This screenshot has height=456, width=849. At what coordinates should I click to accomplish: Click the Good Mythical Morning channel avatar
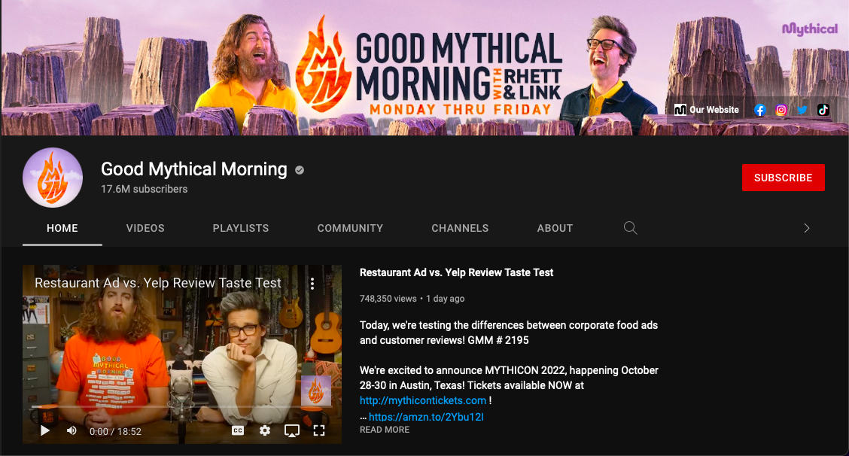pyautogui.click(x=53, y=178)
